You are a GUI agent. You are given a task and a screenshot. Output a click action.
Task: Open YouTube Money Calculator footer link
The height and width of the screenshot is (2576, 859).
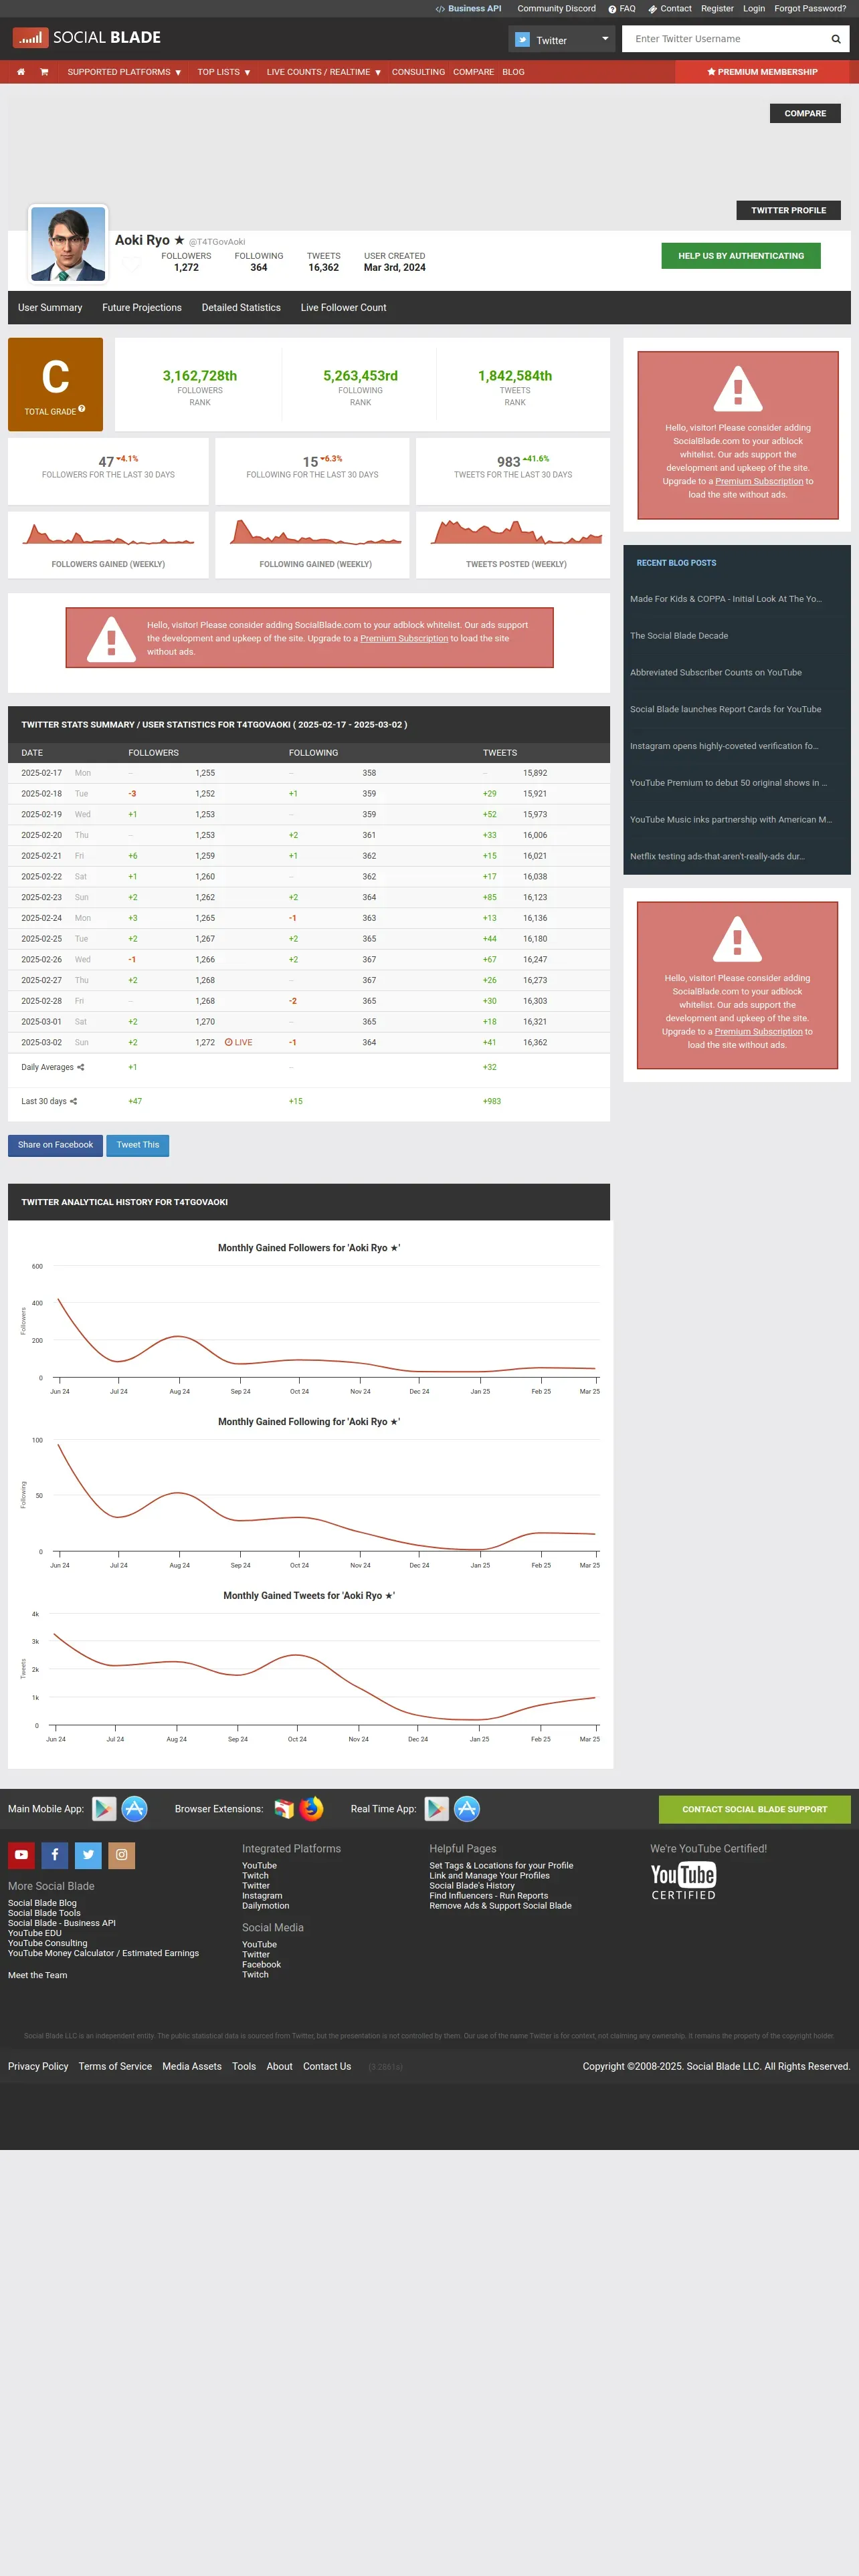[104, 1953]
